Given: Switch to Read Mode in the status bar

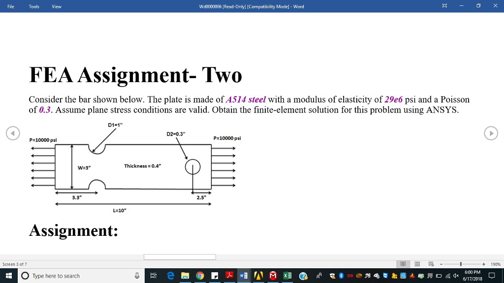Looking at the screenshot, I should [403, 263].
